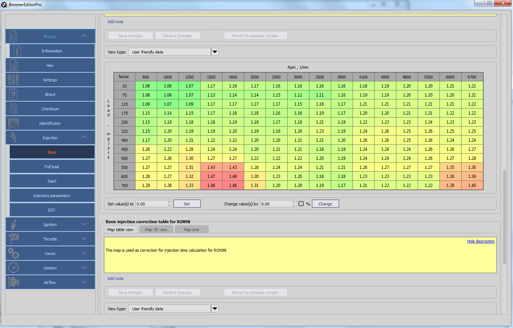
Task: Click the Airflow icon in sidebar
Action: click(x=13, y=282)
